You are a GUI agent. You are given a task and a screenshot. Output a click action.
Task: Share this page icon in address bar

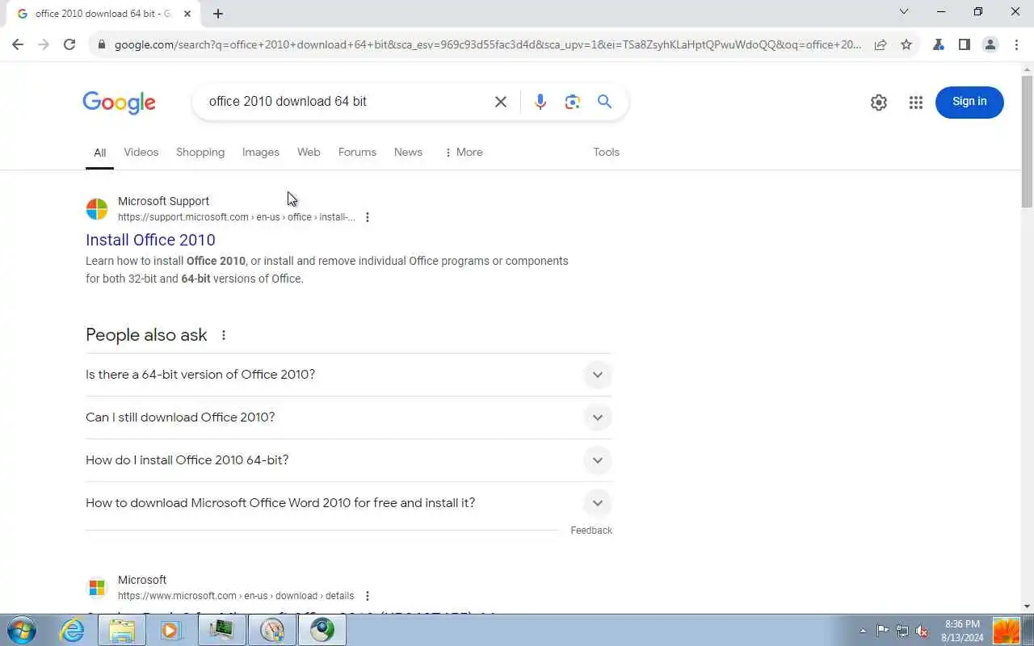pos(881,44)
